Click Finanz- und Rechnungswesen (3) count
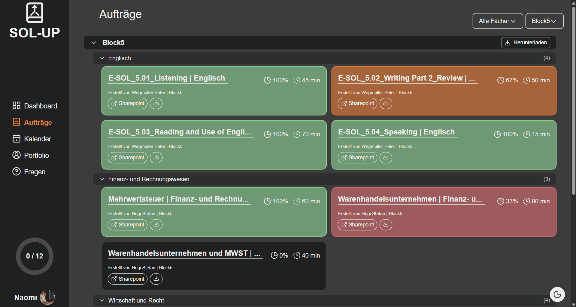The height and width of the screenshot is (307, 576). pyautogui.click(x=547, y=179)
